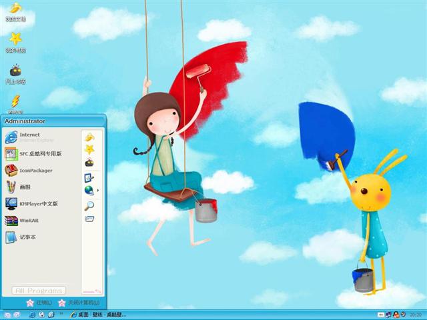The height and width of the screenshot is (320, 427).
Task: Click the keyboard language indicator in the tray
Action: click(381, 315)
